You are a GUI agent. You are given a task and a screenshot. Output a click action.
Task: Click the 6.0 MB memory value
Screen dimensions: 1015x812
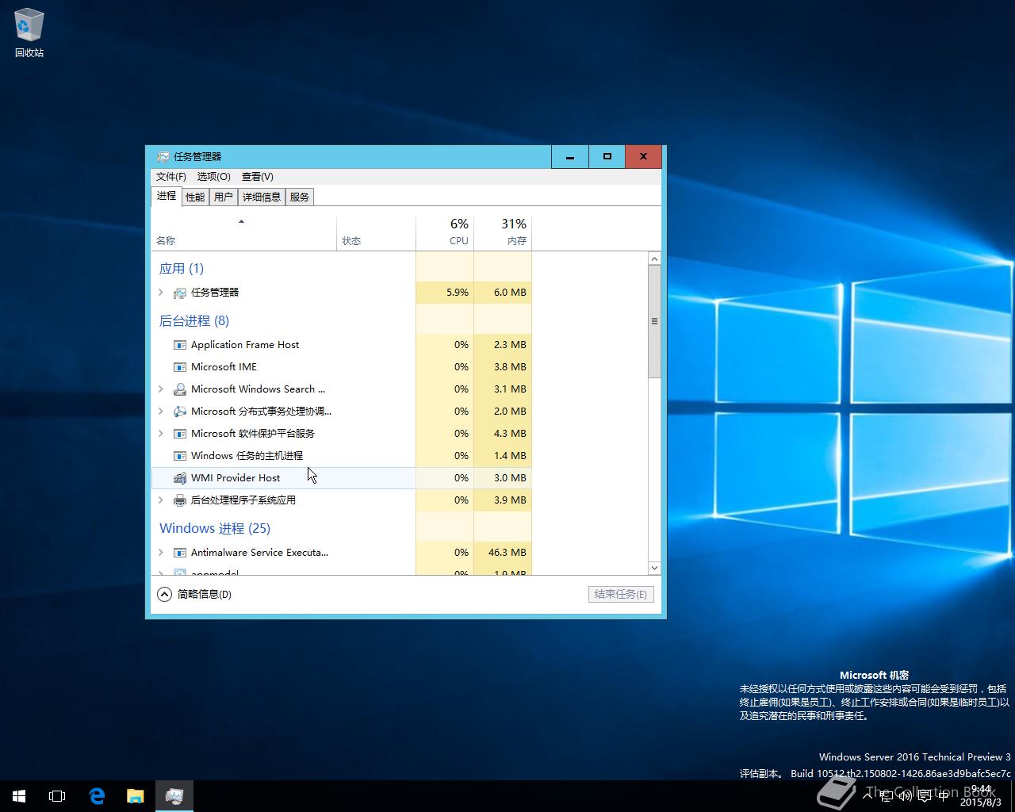coord(510,293)
